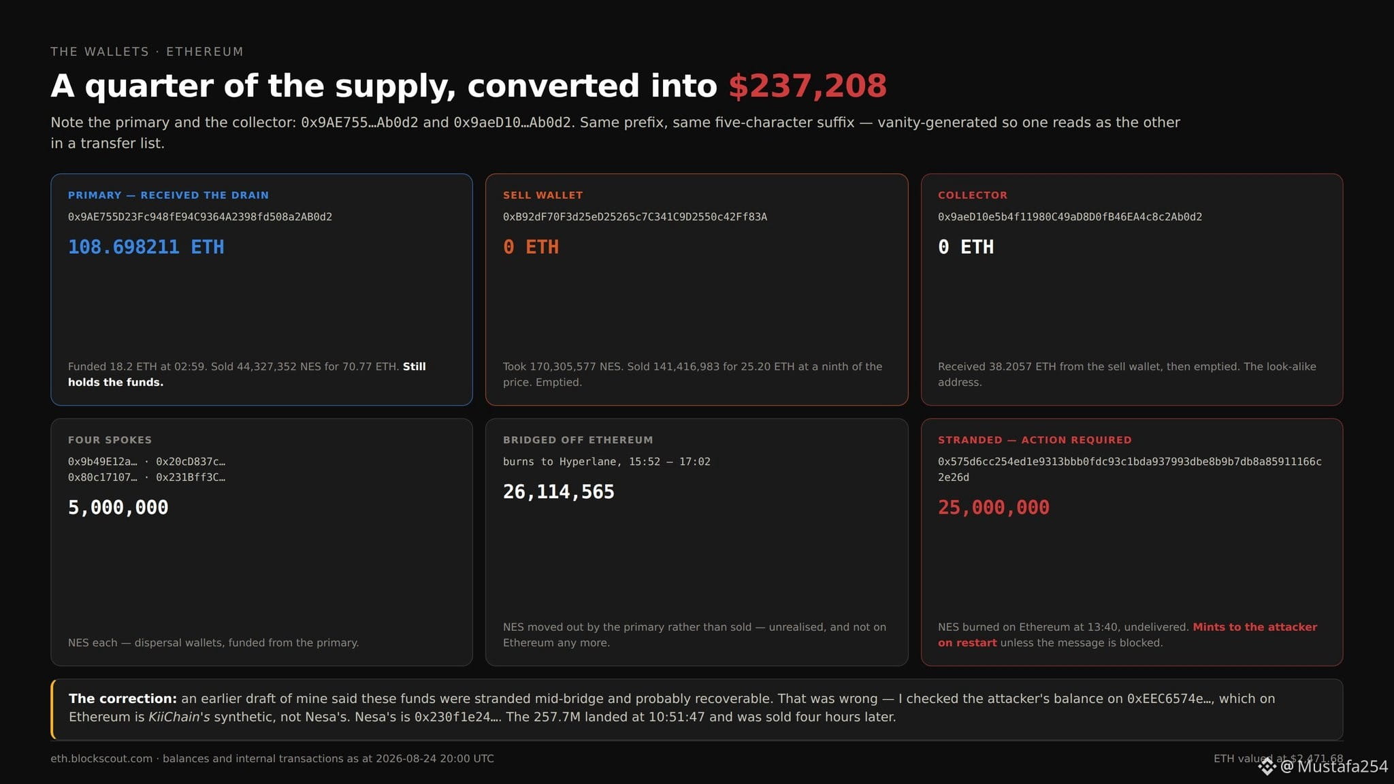Select the Primary wallet address 0x9AE755D23F...

coord(200,217)
